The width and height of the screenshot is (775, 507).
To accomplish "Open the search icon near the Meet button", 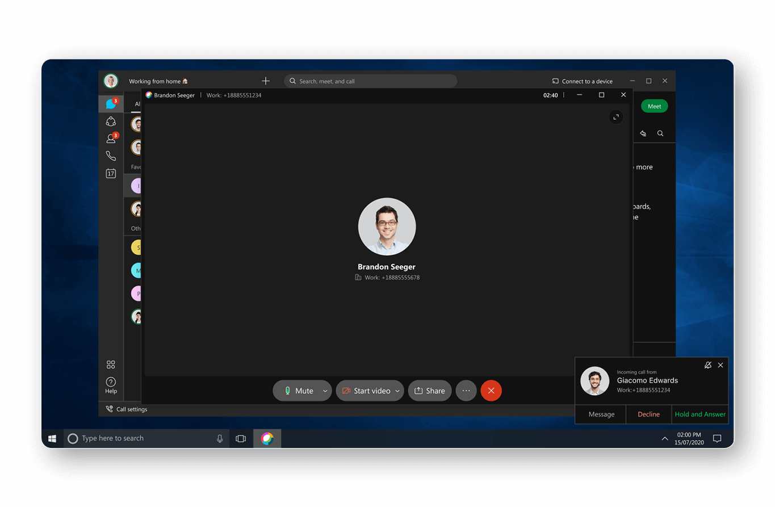I will coord(660,133).
